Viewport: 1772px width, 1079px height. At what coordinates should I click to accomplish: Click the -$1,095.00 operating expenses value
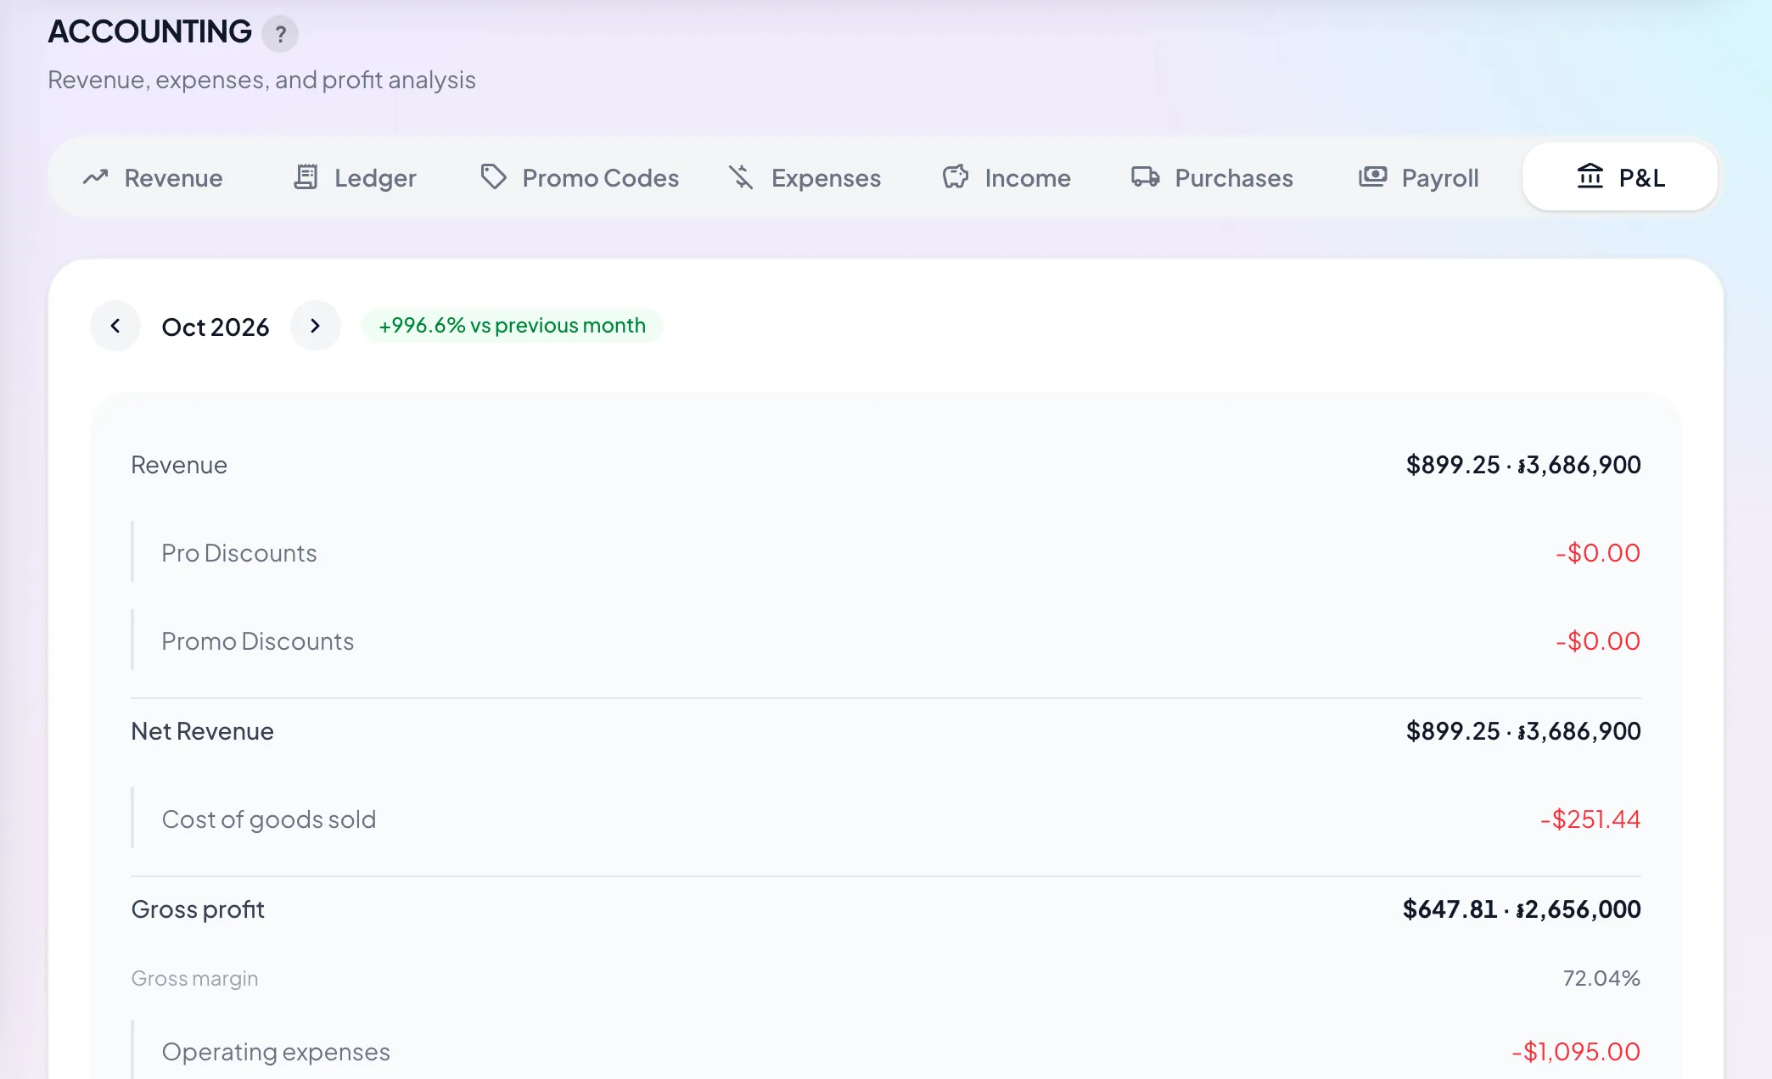click(x=1576, y=1052)
